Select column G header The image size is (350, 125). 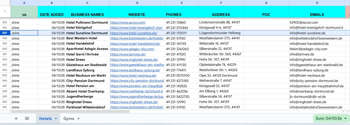coord(266,3)
